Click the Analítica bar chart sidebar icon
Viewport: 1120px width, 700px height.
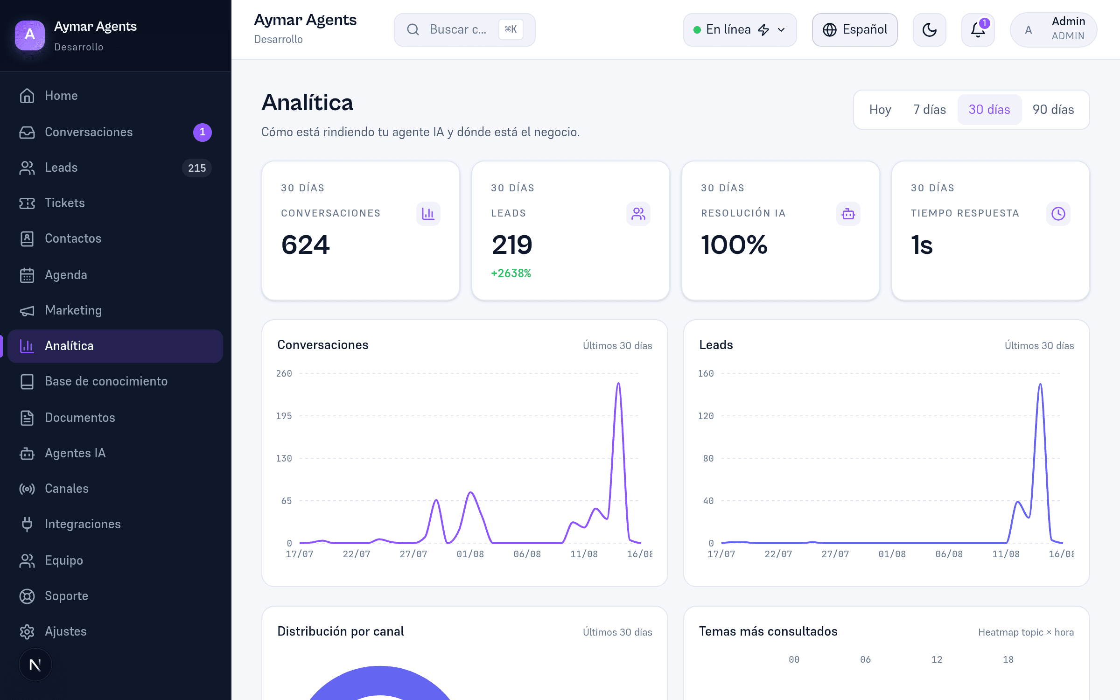click(27, 346)
